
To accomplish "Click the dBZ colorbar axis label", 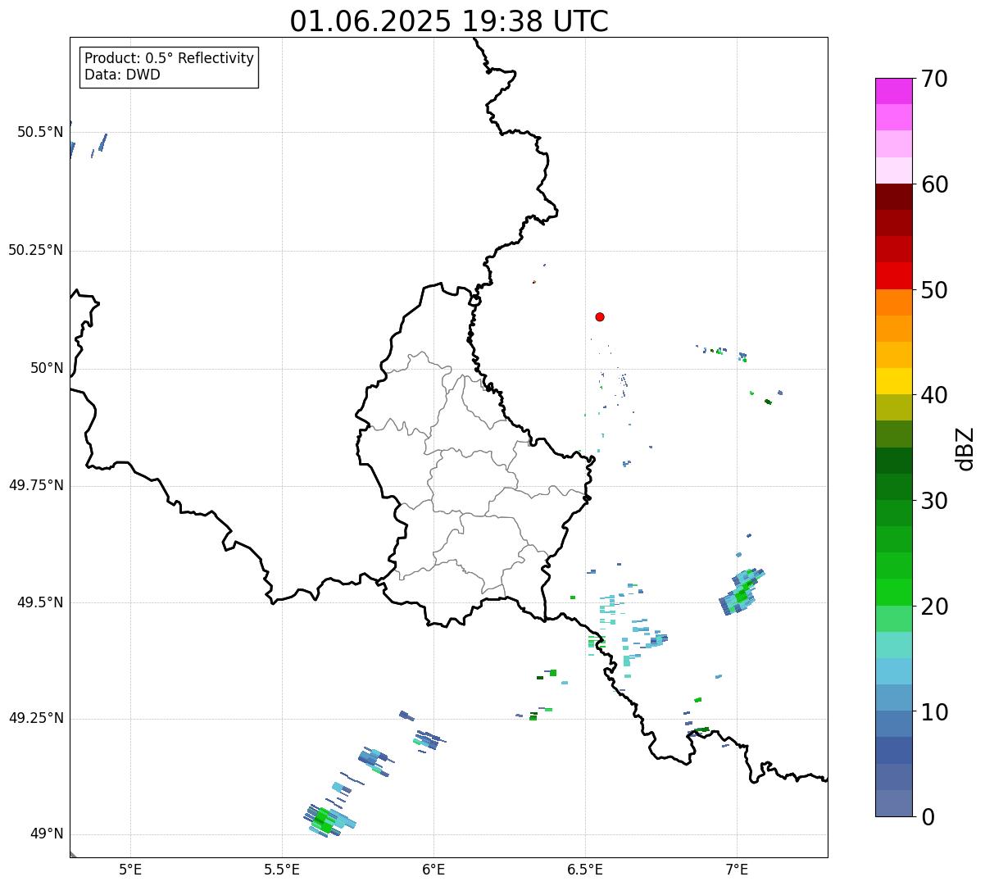I will pyautogui.click(x=965, y=448).
